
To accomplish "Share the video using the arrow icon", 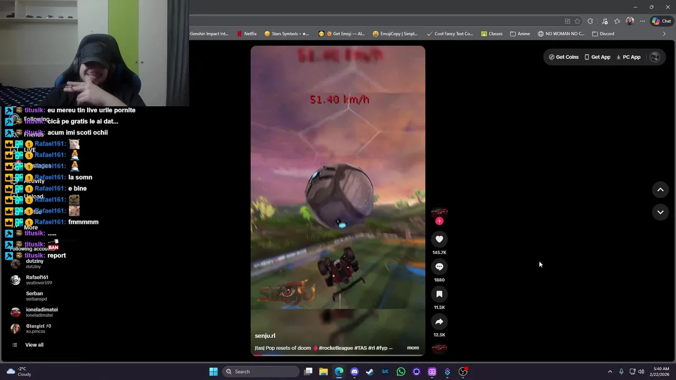I will [439, 321].
